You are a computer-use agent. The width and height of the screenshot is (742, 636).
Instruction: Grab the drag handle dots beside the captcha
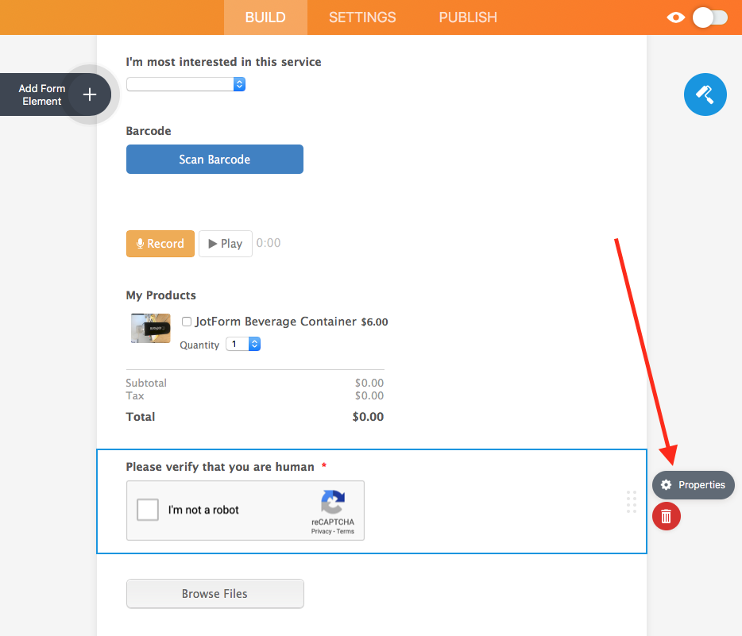pos(632,502)
